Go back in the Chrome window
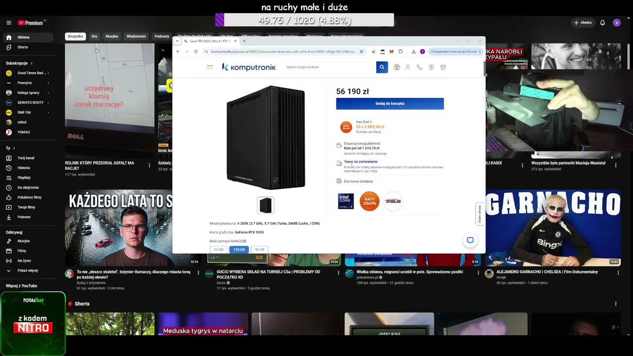Image resolution: width=633 pixels, height=356 pixels. point(178,51)
